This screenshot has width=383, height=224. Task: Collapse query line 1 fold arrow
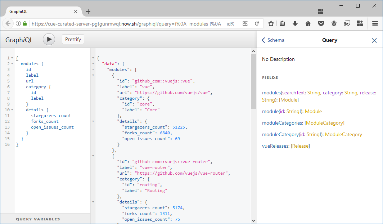(12, 58)
